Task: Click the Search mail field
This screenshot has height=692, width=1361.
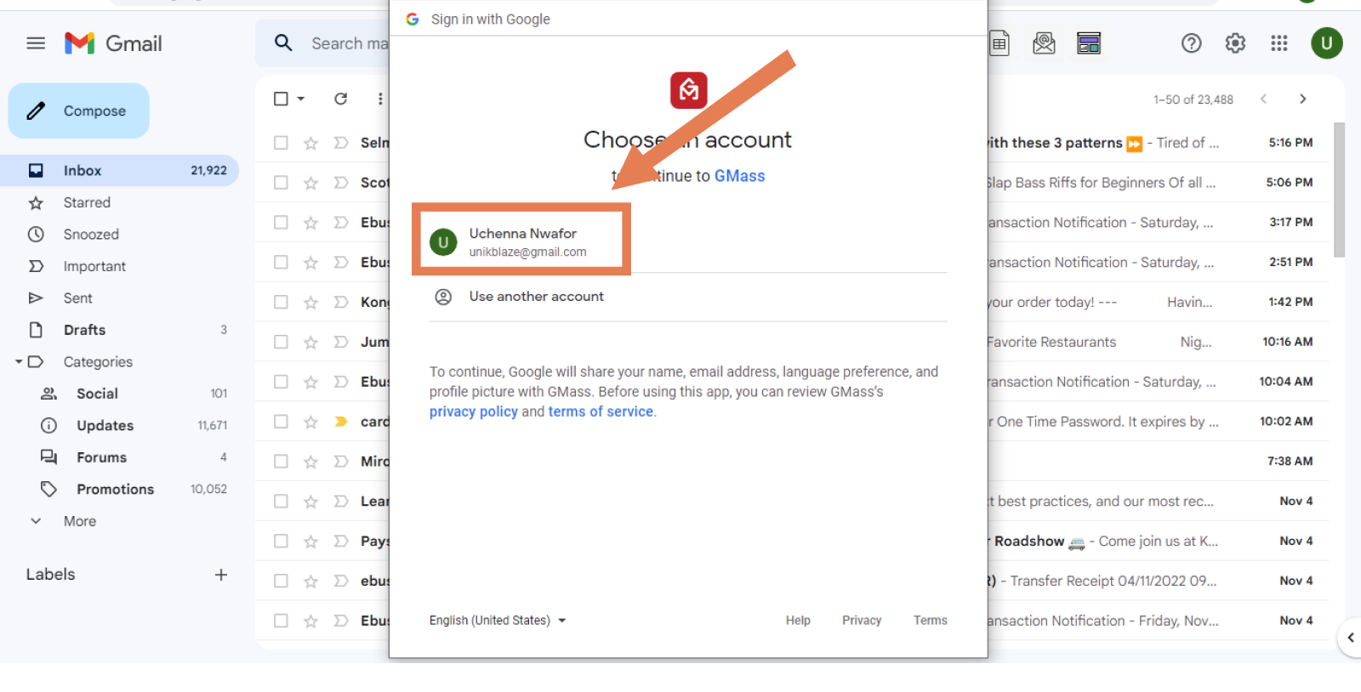Action: coord(349,43)
